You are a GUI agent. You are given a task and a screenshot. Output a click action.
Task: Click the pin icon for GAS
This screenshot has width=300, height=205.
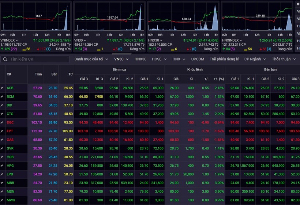point(2,140)
